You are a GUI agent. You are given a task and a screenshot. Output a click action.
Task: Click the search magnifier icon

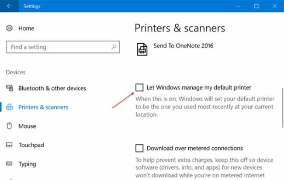point(114,47)
